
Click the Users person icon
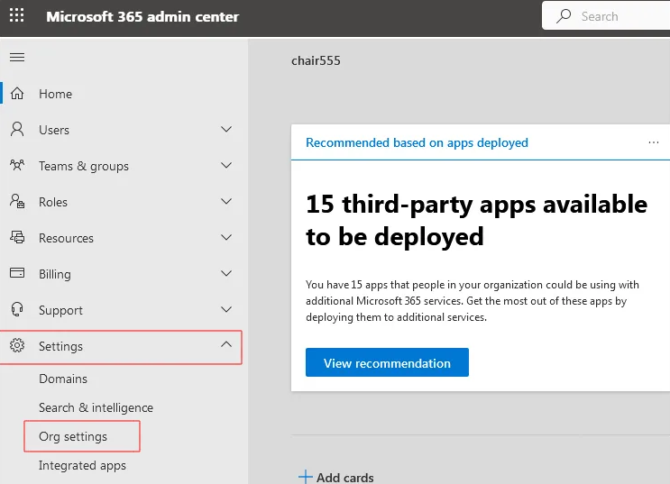(x=17, y=130)
